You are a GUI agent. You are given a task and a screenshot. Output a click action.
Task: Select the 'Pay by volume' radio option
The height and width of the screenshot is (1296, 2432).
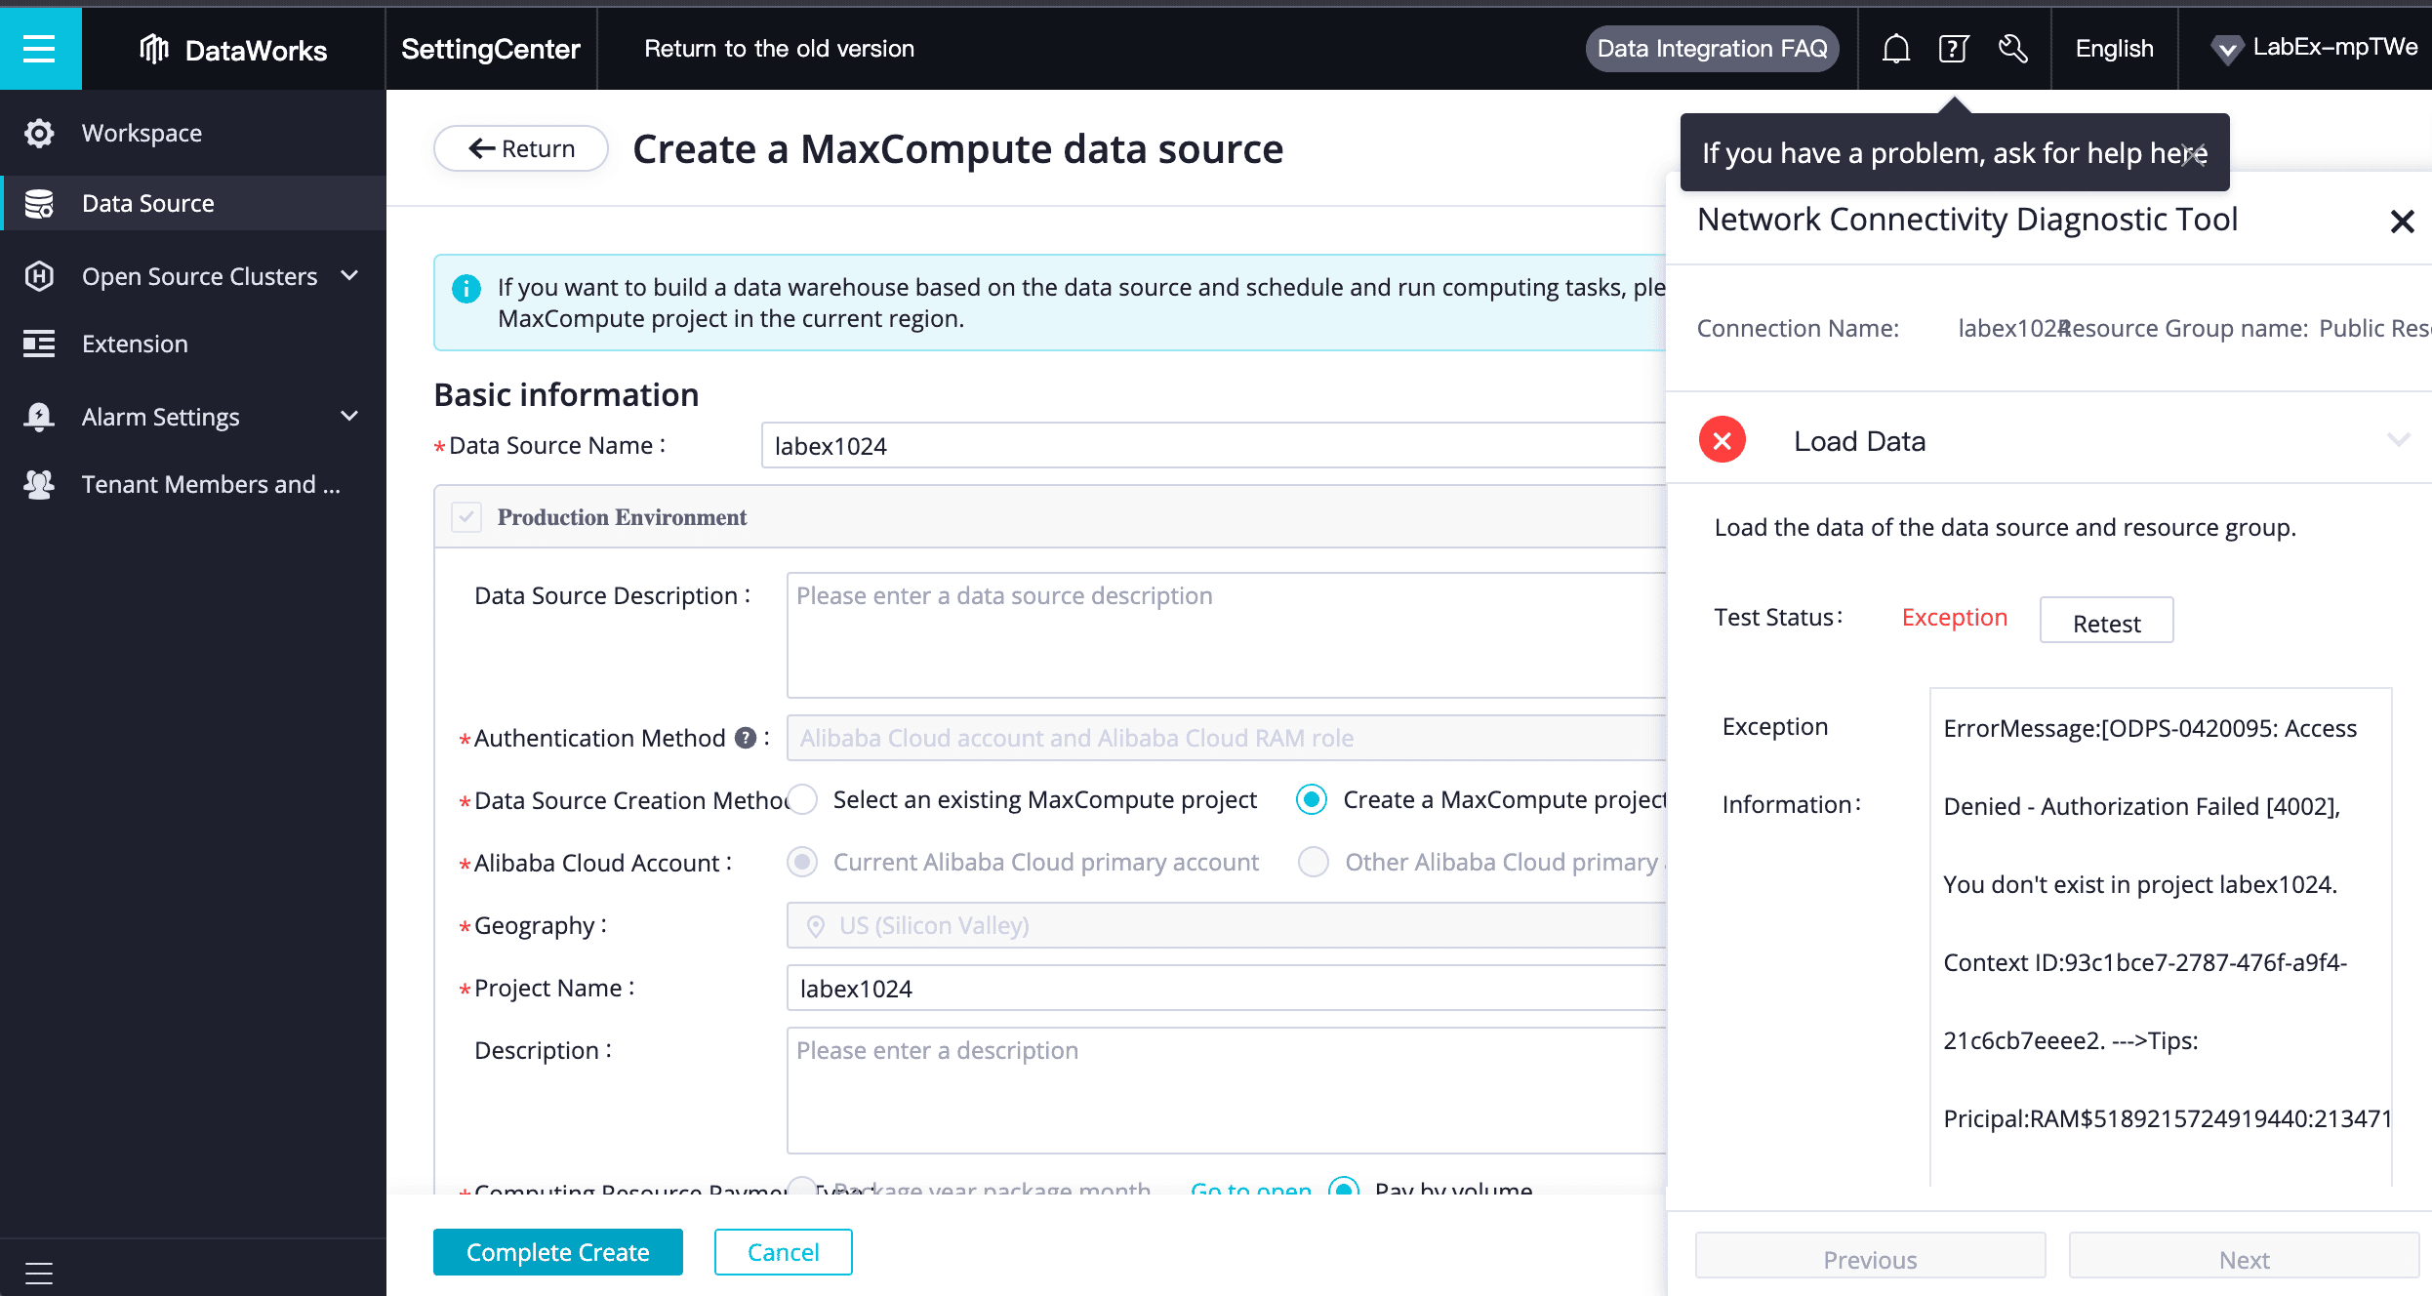pyautogui.click(x=1345, y=1187)
